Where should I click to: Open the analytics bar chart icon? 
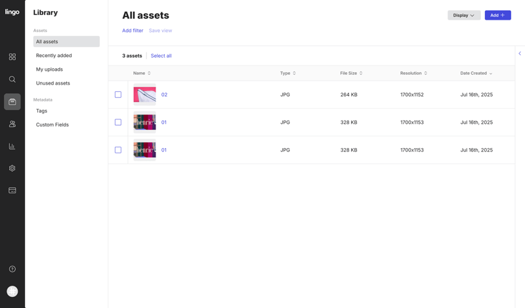point(12,146)
